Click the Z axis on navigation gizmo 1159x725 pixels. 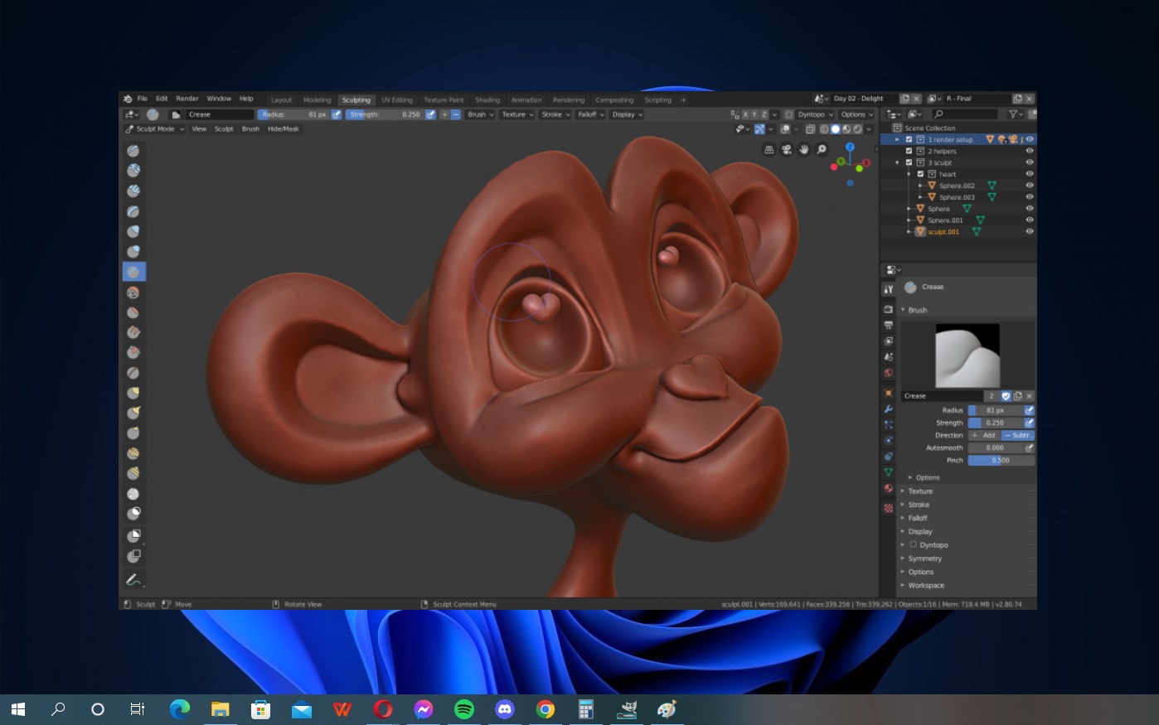click(x=850, y=147)
